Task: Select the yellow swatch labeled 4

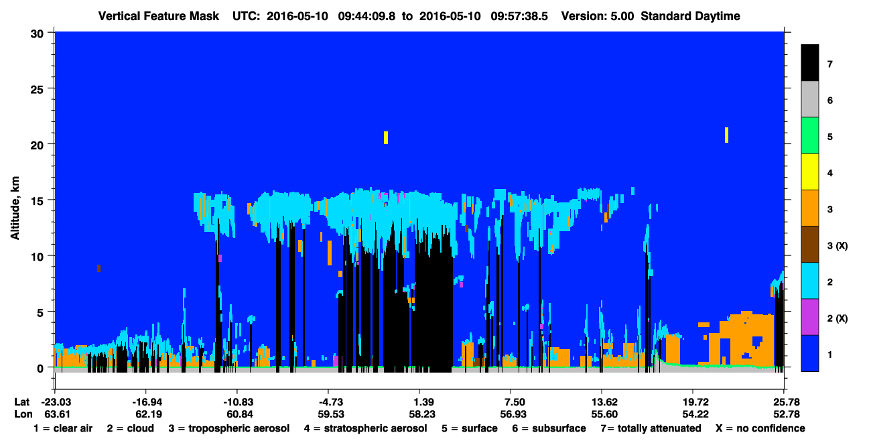Action: [x=810, y=172]
